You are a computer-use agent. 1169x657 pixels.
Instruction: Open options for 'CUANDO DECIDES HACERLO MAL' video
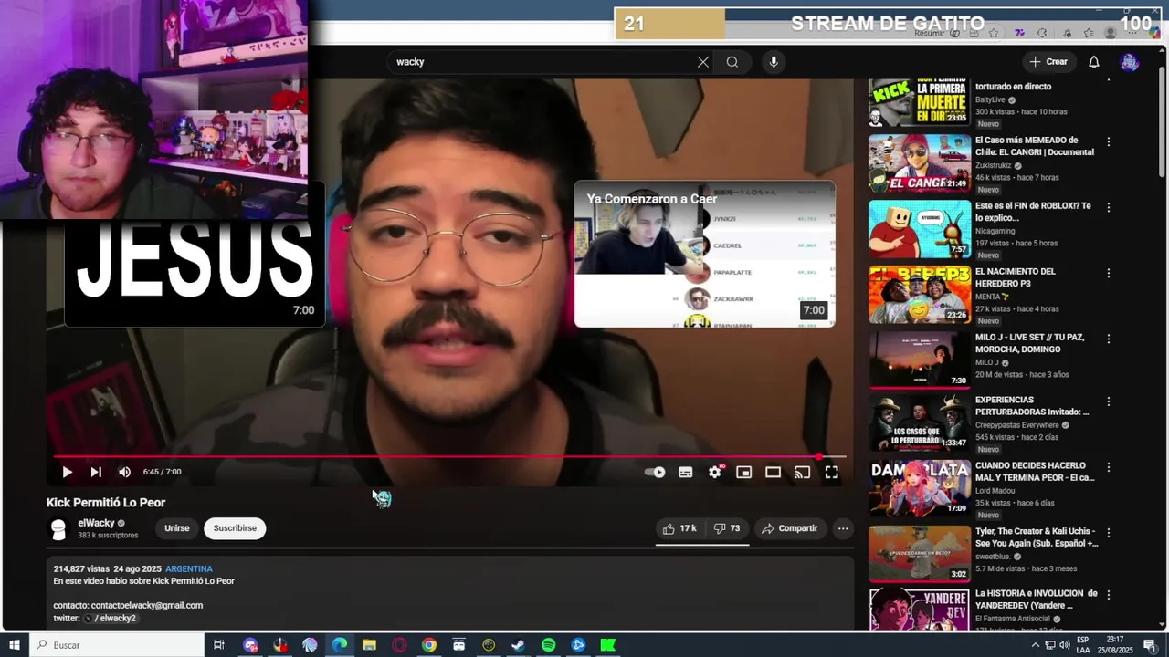coord(1109,467)
